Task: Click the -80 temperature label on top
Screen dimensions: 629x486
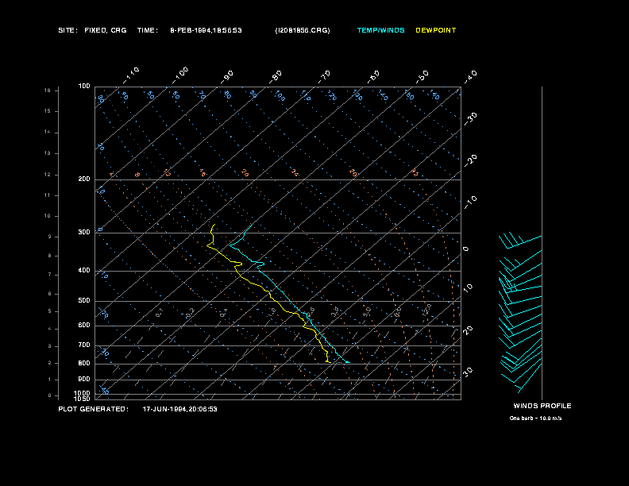Action: [x=275, y=77]
